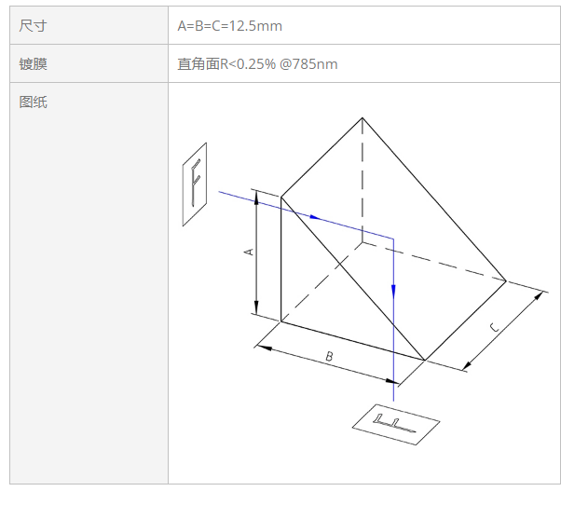This screenshot has height=505, width=588.
Task: Click the dimension label C
Action: click(495, 327)
